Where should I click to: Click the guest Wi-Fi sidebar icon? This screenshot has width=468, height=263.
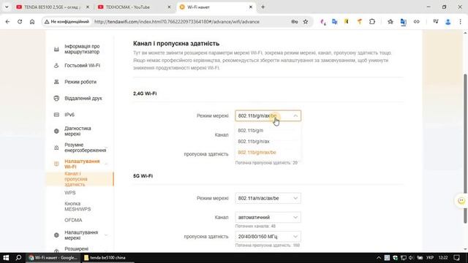[x=56, y=65]
